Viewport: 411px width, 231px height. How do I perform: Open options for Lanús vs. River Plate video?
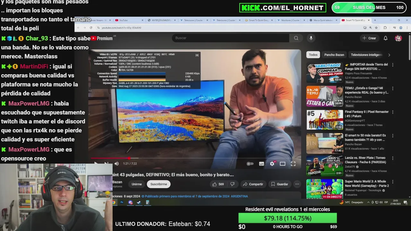pos(392,158)
